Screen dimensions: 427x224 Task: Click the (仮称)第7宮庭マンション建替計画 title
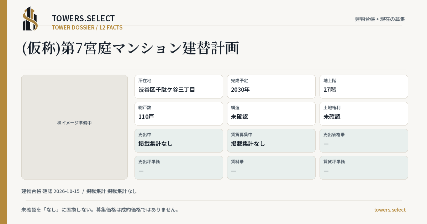tap(130, 48)
